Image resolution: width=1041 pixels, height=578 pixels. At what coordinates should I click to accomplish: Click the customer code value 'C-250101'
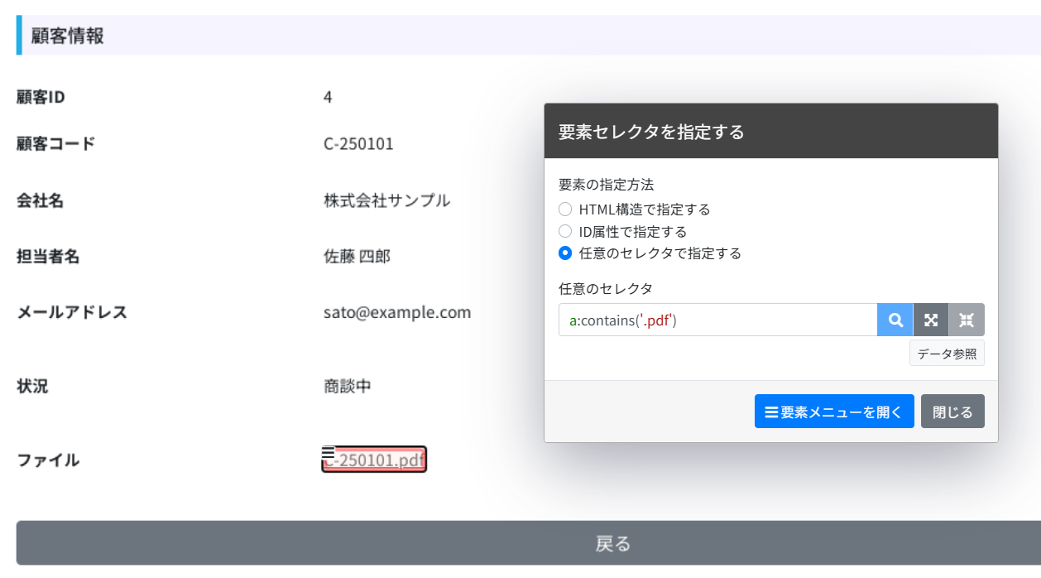[x=358, y=144]
